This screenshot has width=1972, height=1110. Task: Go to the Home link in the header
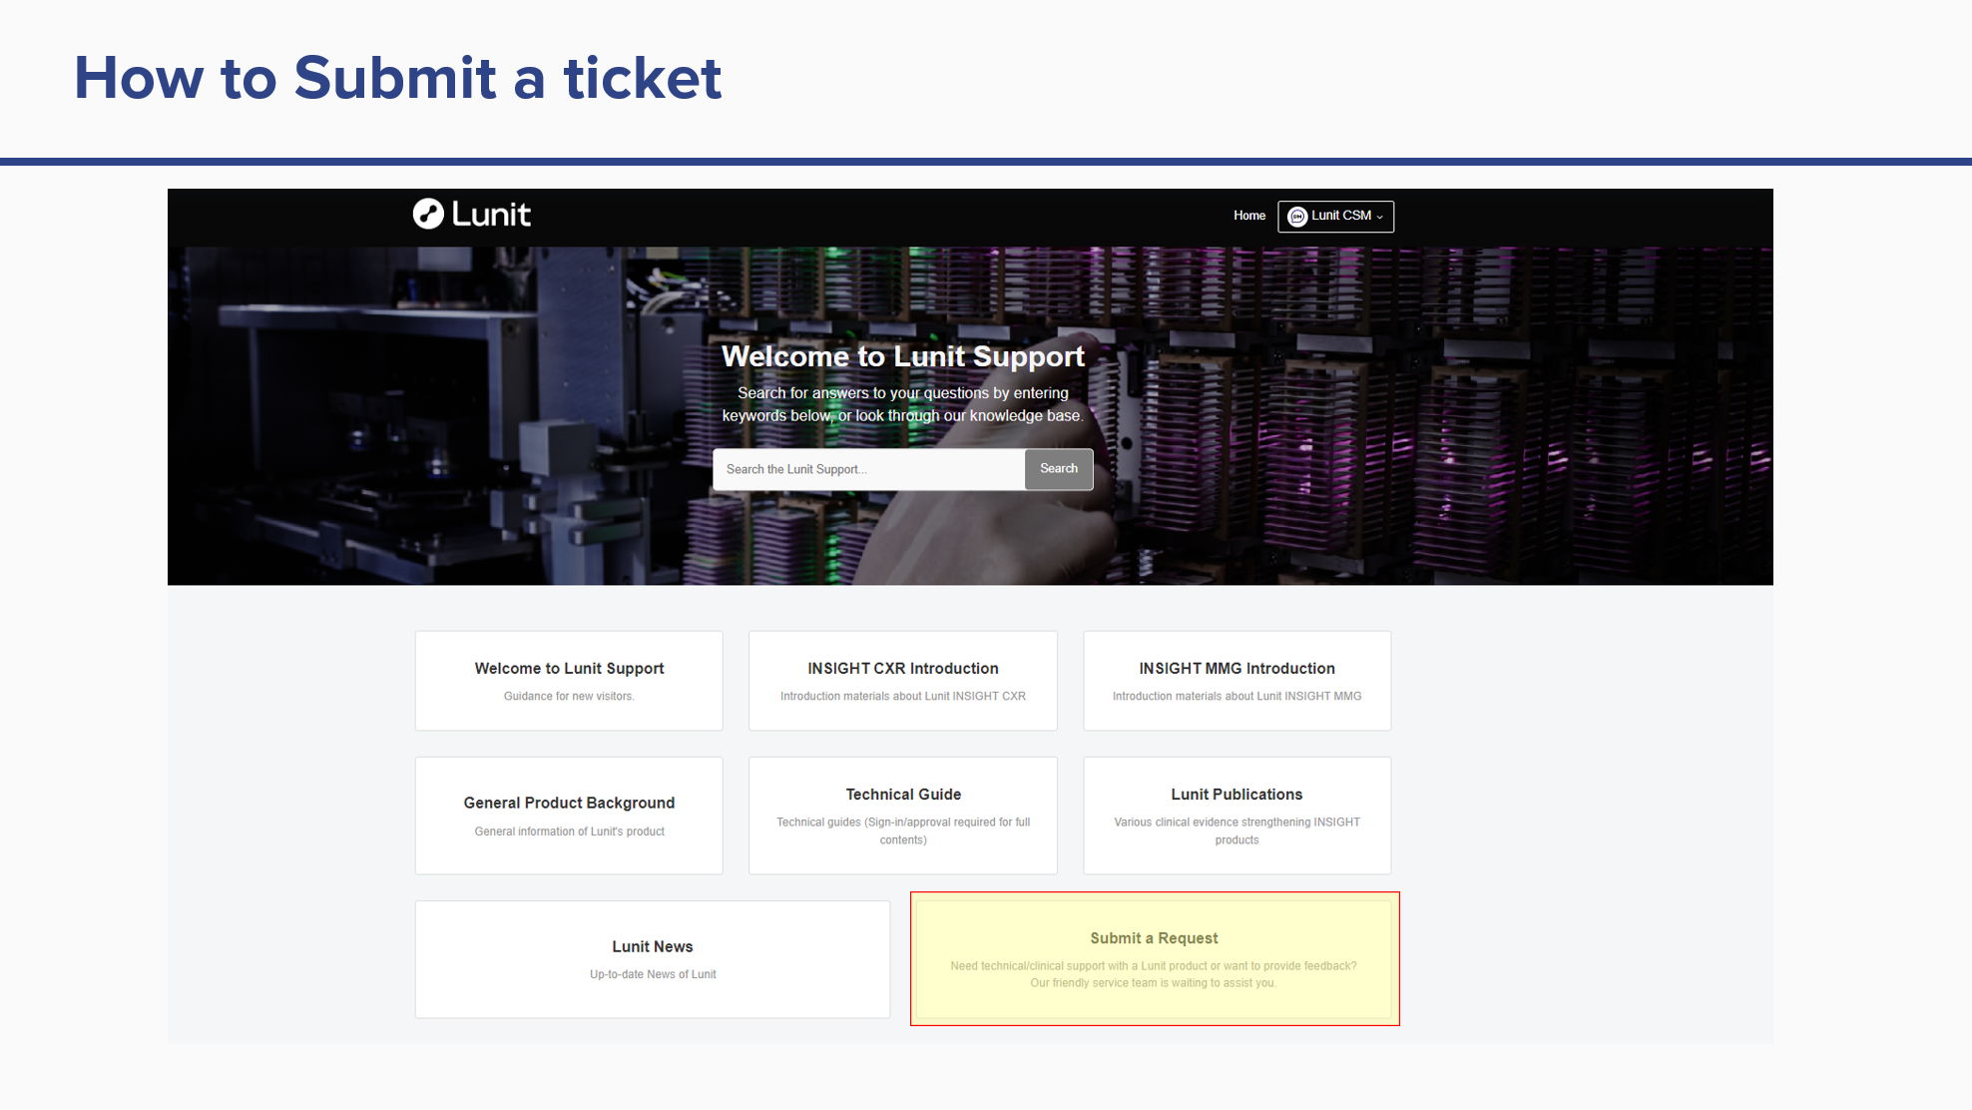(1248, 216)
